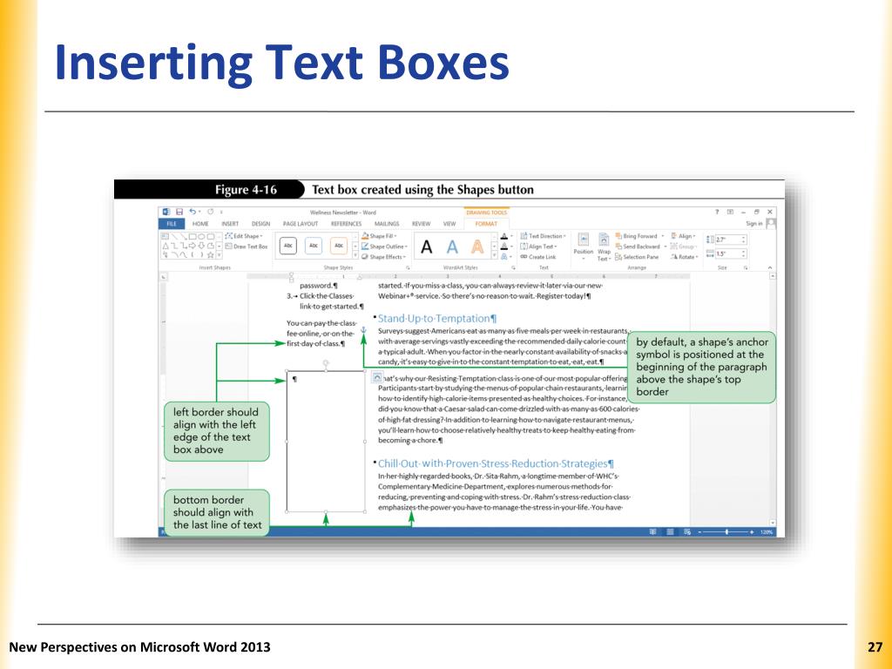Click the Shape Height field showing 2.7"
This screenshot has height=669, width=892.
click(730, 240)
